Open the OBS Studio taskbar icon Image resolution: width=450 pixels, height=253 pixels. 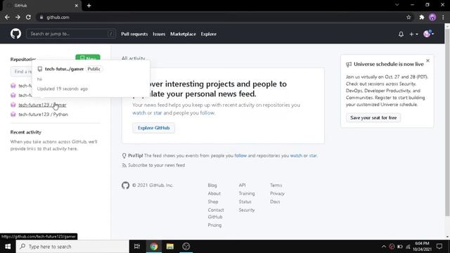click(x=186, y=247)
